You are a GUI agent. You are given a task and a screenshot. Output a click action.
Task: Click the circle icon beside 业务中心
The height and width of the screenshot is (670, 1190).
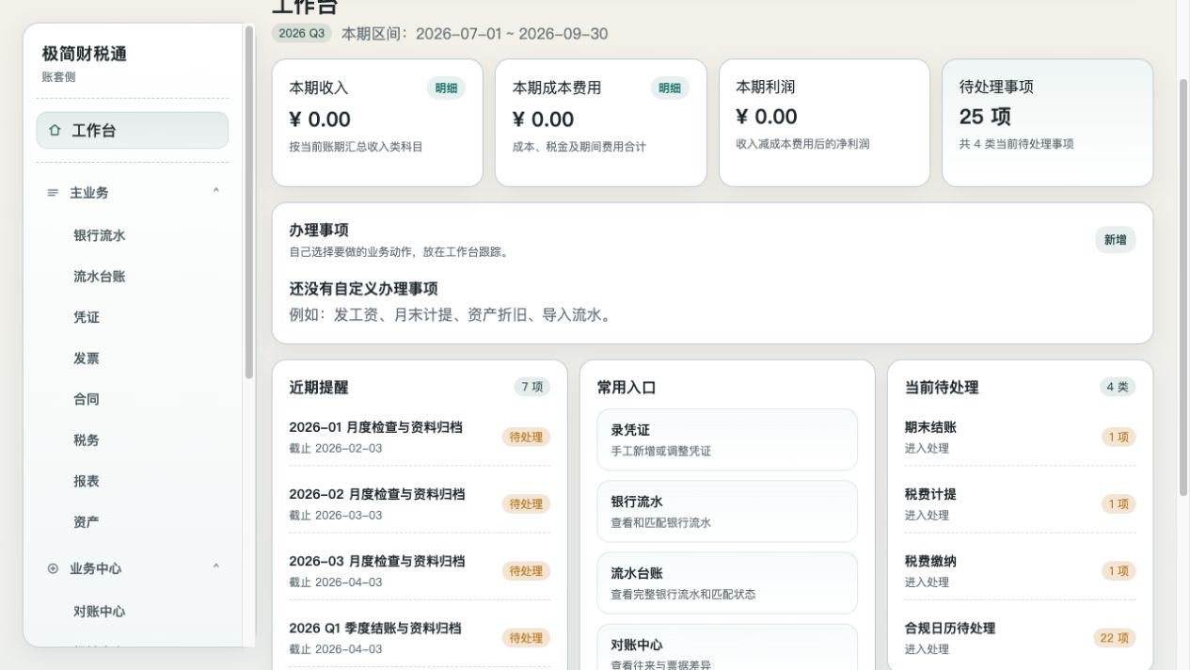[53, 568]
